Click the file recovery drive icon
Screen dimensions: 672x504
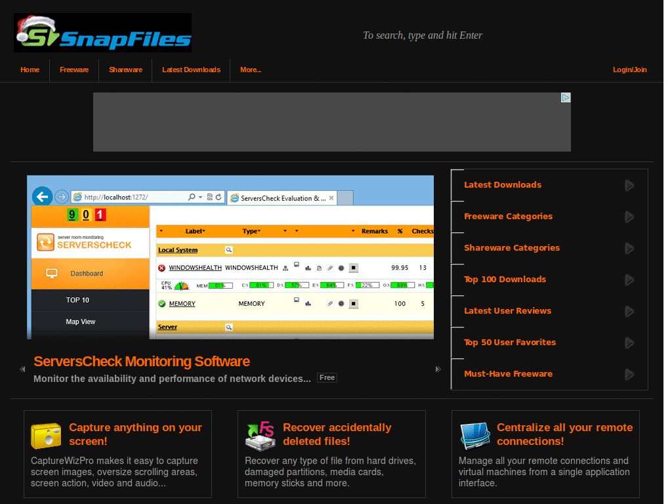(x=260, y=436)
